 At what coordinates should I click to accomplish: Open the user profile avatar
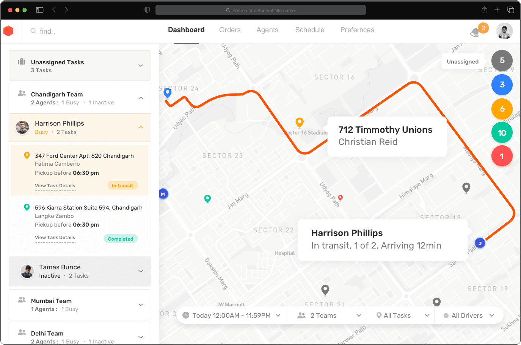pyautogui.click(x=504, y=31)
